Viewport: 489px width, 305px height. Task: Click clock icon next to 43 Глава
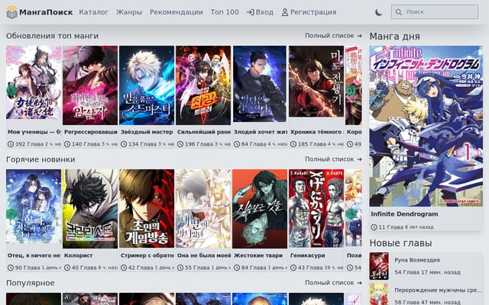[293, 268]
